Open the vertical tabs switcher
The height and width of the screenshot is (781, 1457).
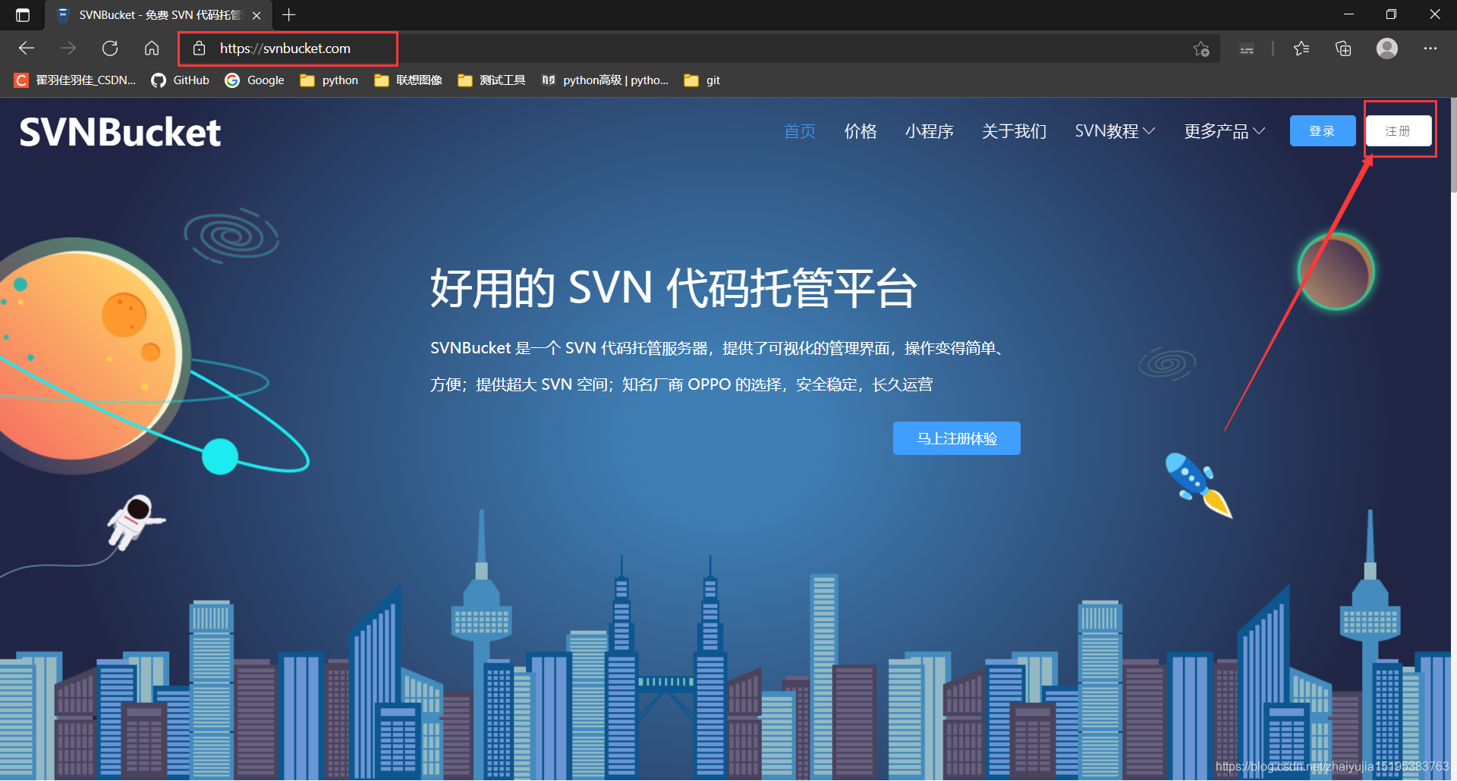coord(23,14)
